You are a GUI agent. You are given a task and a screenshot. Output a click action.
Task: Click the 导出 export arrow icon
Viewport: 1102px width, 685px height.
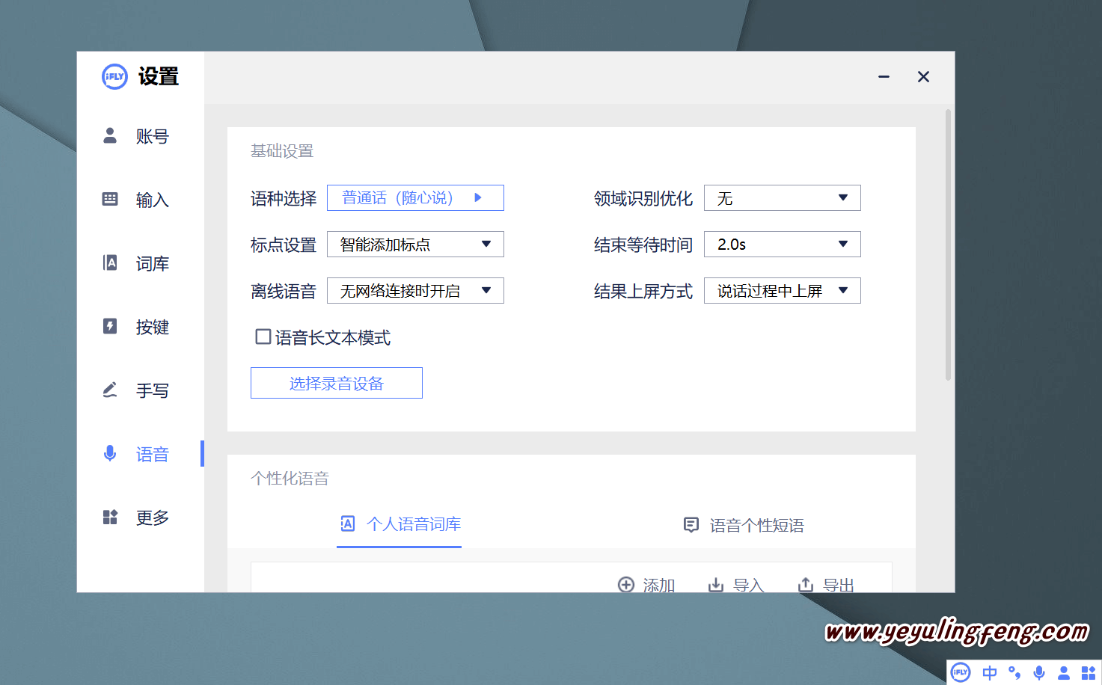tap(806, 585)
